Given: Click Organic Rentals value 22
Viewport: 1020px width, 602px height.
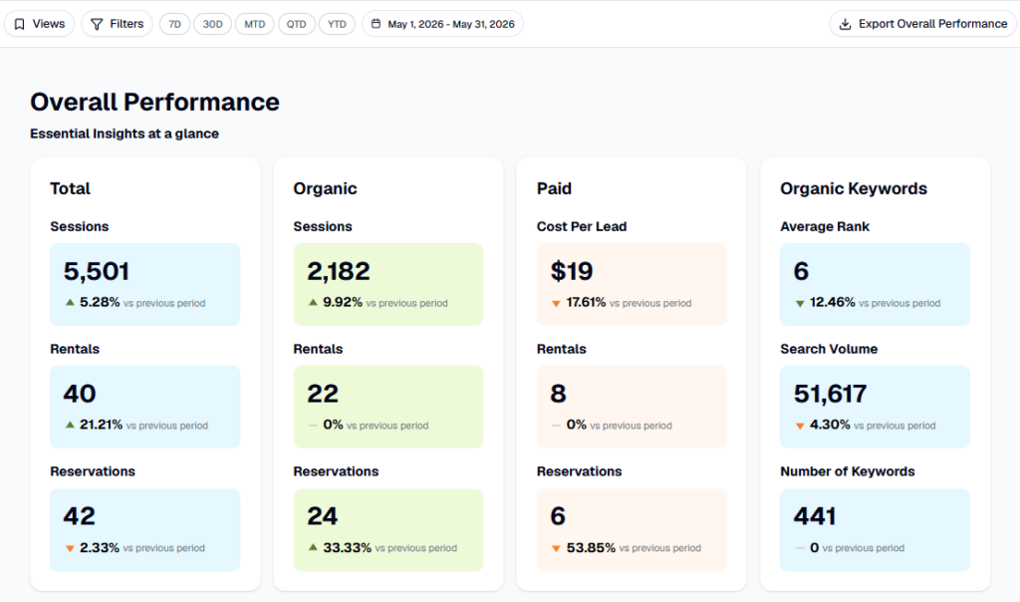Looking at the screenshot, I should [323, 394].
